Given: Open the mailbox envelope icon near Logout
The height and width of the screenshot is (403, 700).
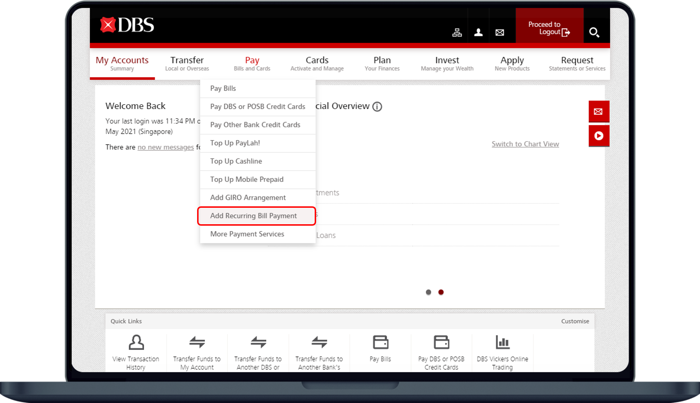Looking at the screenshot, I should coord(500,33).
